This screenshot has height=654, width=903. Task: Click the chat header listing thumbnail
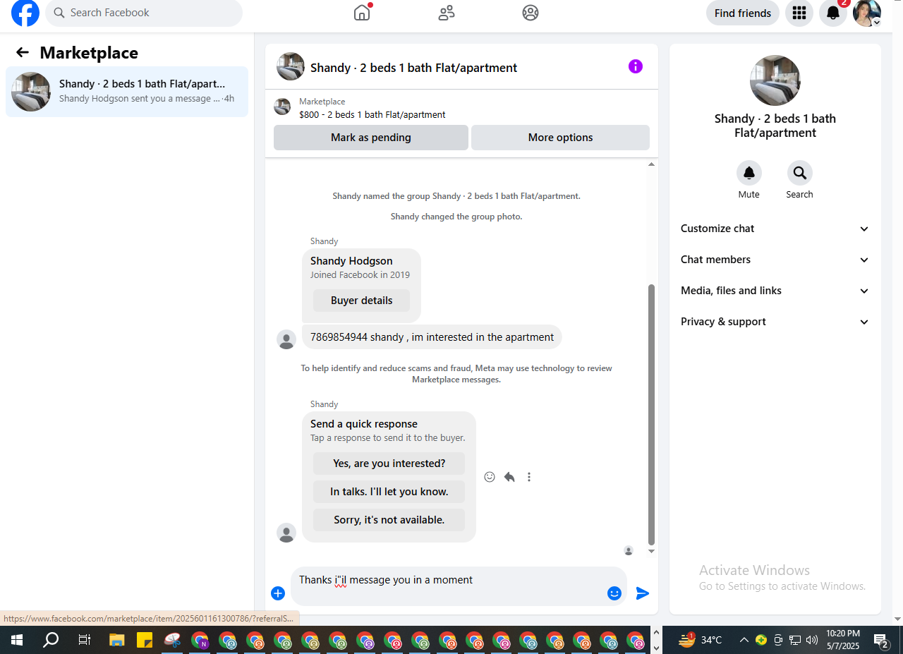291,66
